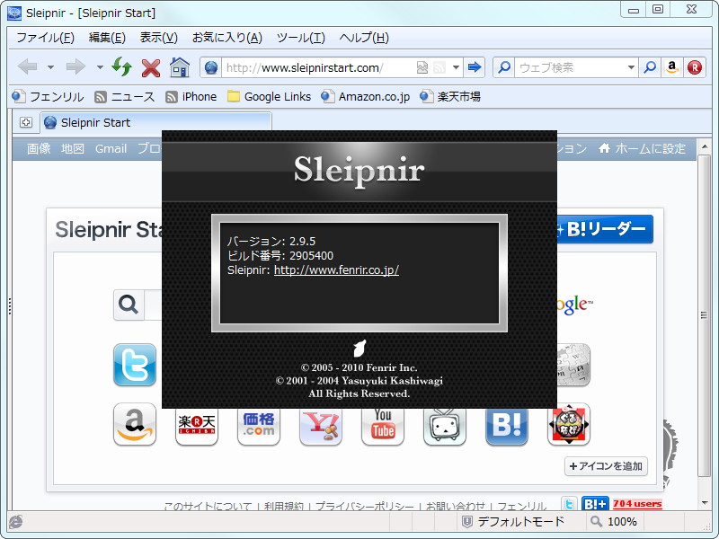719x539 pixels.
Task: Select the Sleipnir Start tab
Action: (99, 121)
